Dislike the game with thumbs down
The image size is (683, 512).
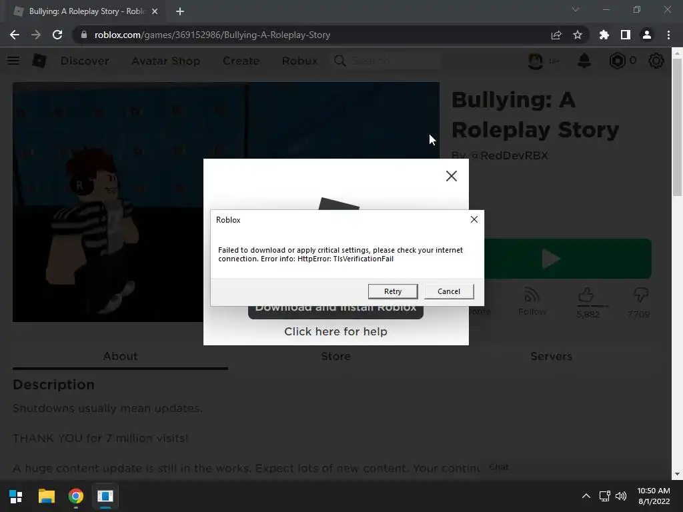tap(640, 295)
